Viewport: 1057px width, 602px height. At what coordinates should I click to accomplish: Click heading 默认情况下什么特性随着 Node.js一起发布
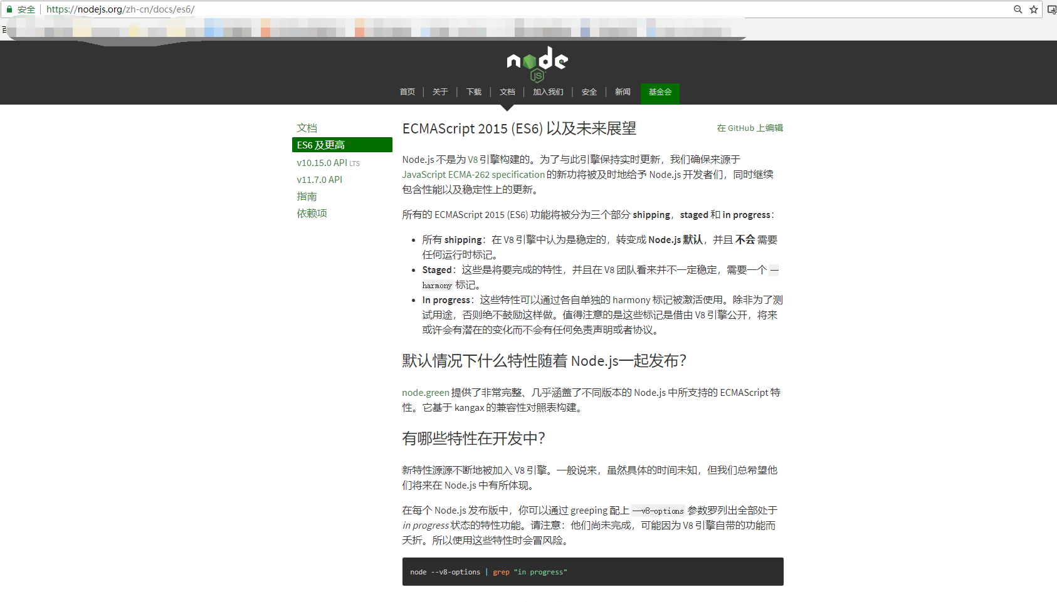544,361
